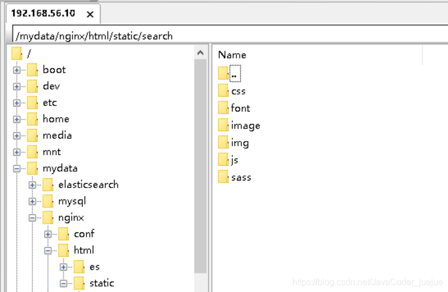Select the img name in file list
This screenshot has width=448, height=292.
[x=240, y=143]
